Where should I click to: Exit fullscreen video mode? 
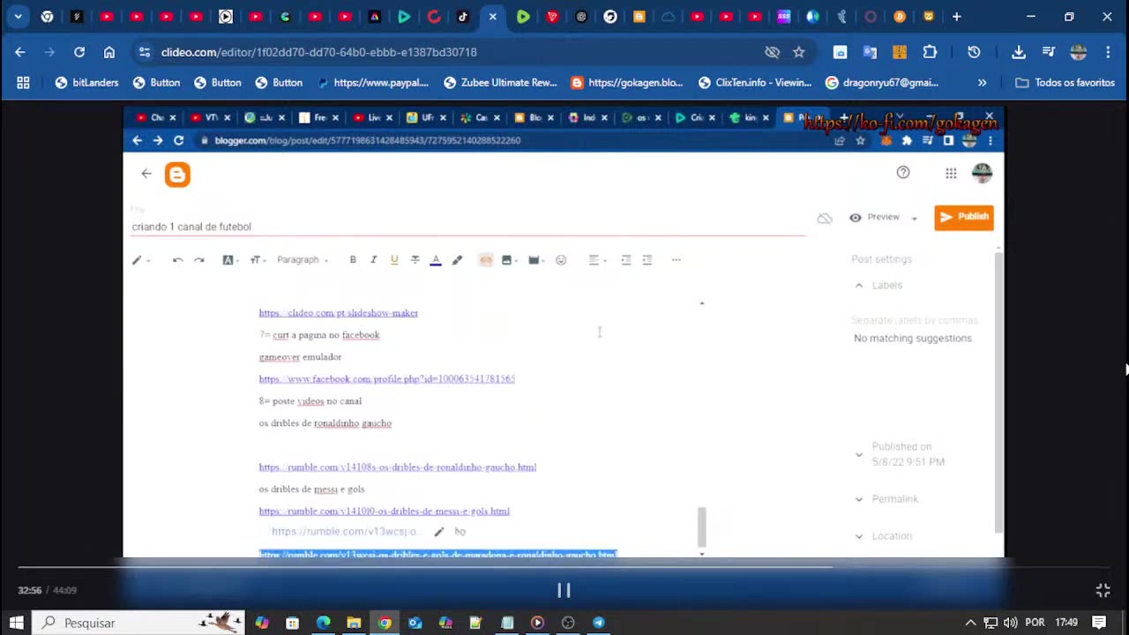(x=1103, y=590)
